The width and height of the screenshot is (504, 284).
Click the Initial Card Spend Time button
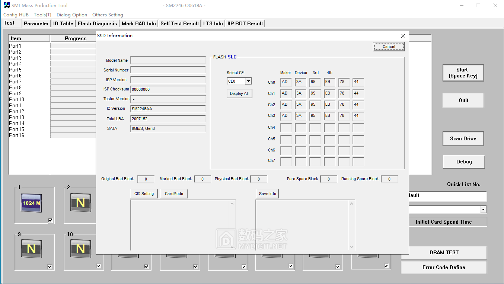point(444,222)
